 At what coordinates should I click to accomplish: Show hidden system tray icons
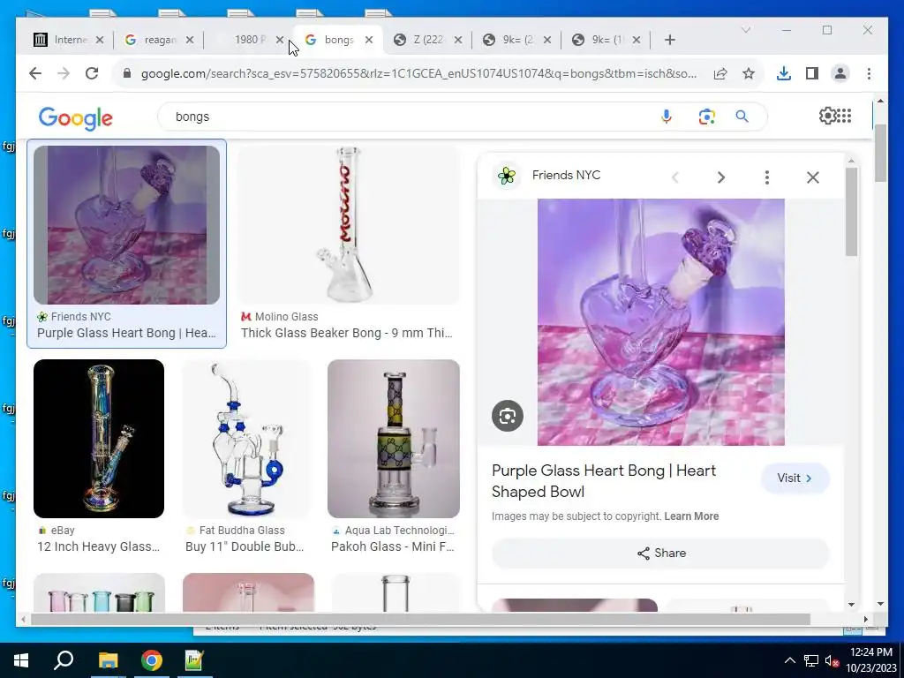pos(790,660)
